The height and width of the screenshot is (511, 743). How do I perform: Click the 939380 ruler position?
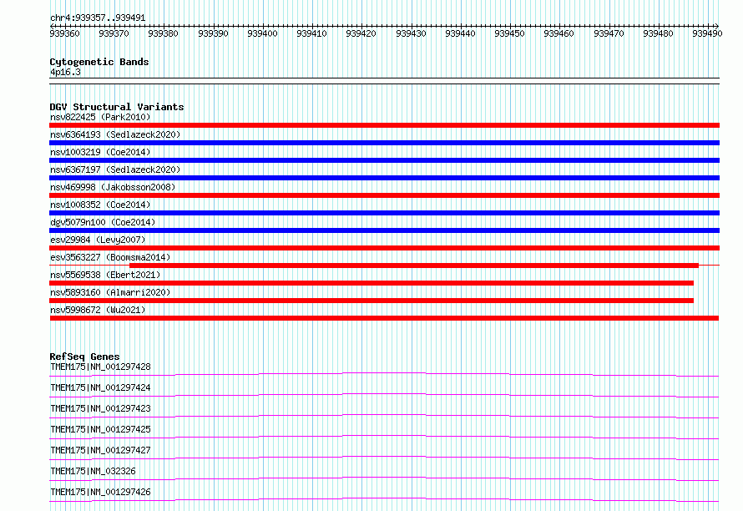pyautogui.click(x=163, y=33)
